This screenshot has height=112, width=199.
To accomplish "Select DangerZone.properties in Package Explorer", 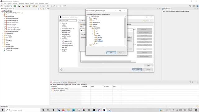I will pos(12,48).
